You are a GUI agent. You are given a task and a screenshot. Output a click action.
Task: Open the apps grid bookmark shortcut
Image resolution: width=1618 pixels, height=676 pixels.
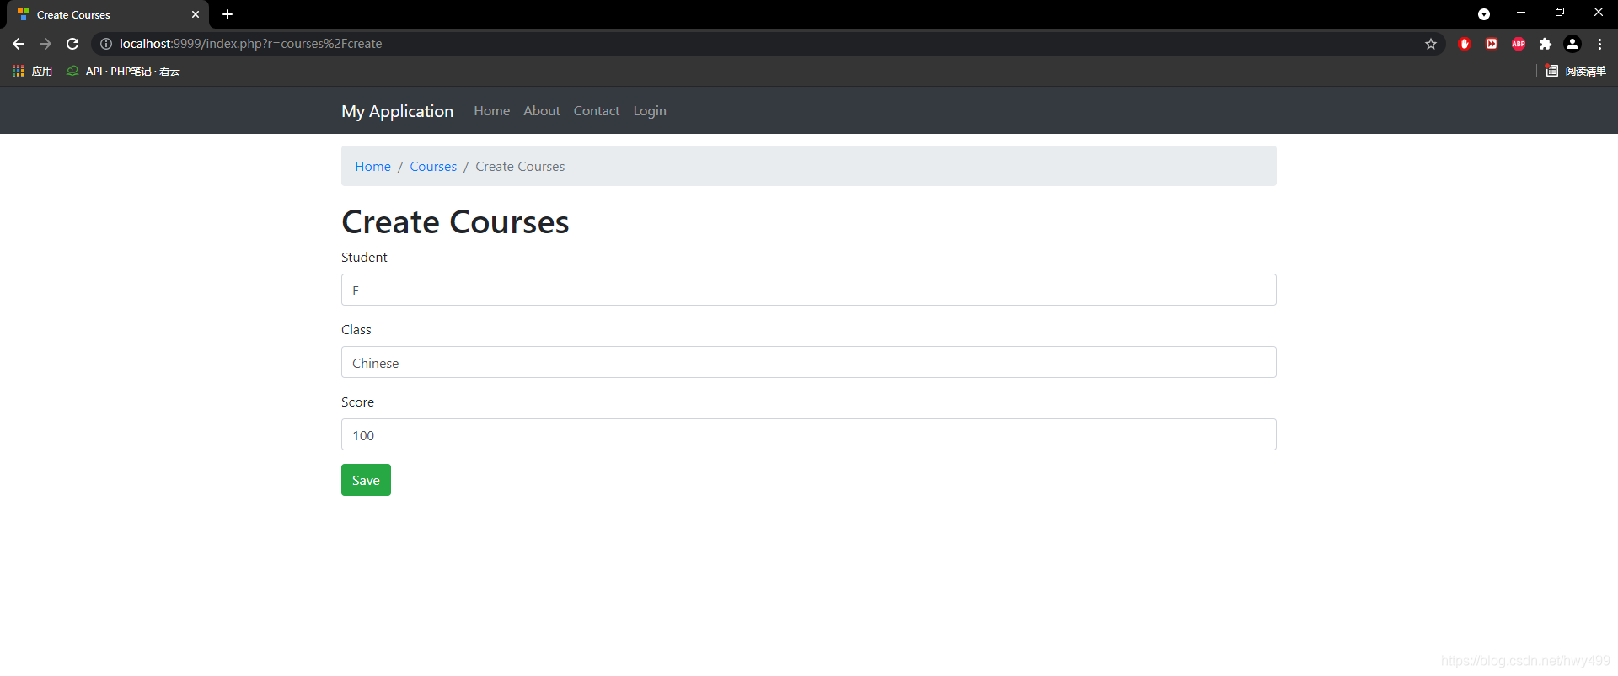[x=32, y=71]
